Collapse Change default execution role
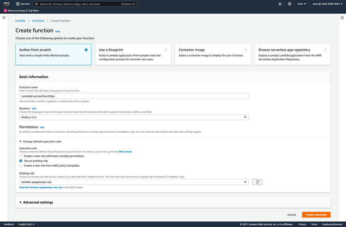346x227 pixels. 40,142
